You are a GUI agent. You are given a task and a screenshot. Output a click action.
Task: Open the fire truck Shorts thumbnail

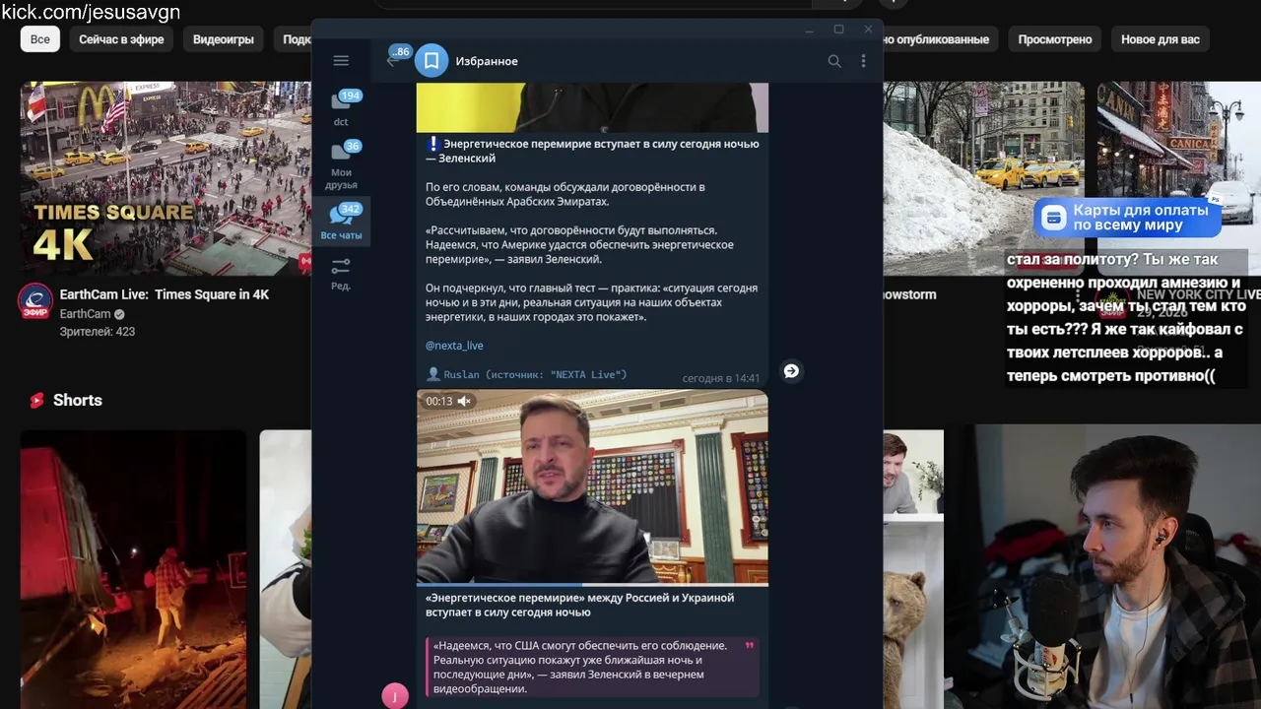click(133, 569)
